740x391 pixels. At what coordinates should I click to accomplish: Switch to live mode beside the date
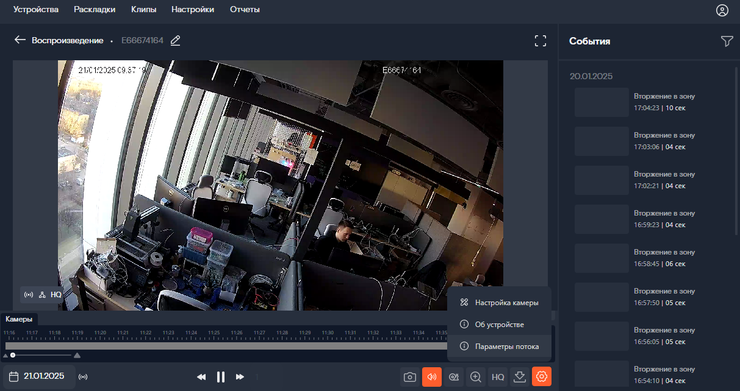(x=84, y=377)
